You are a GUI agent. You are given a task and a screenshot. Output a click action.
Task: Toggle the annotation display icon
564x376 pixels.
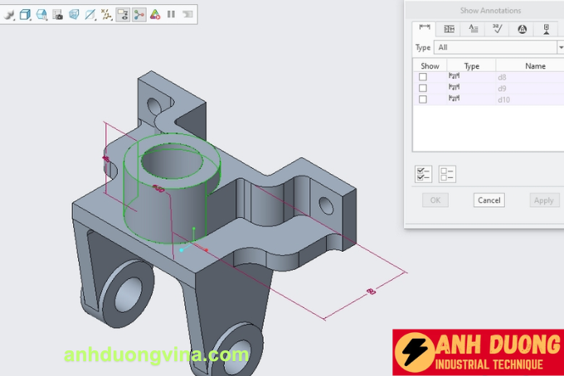[x=123, y=14]
